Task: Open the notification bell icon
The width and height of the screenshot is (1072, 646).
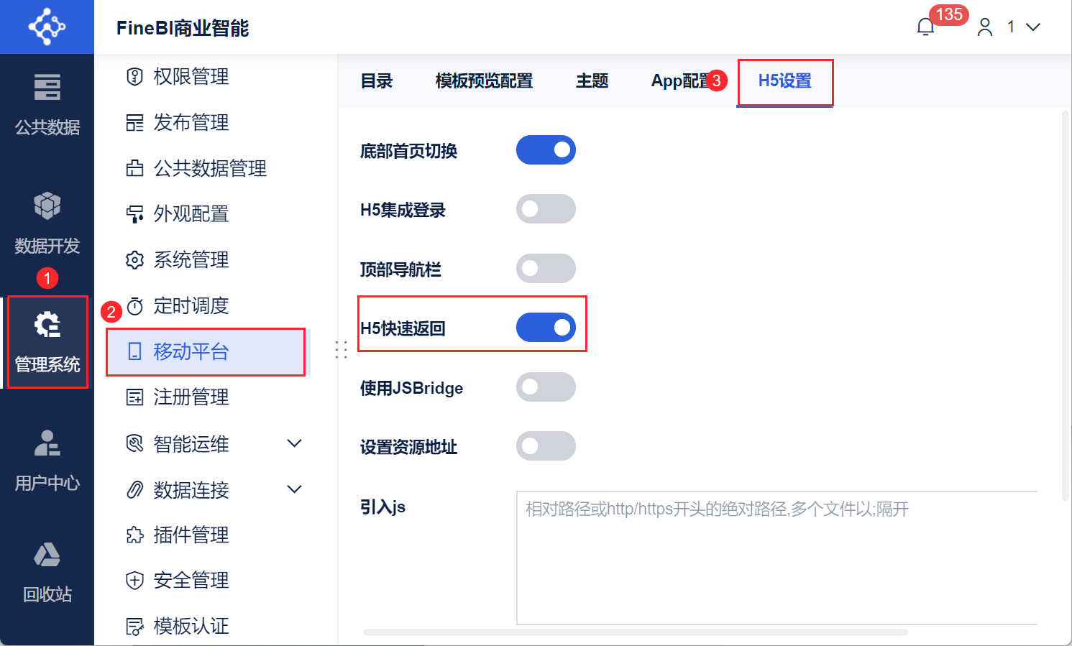Action: [x=925, y=27]
